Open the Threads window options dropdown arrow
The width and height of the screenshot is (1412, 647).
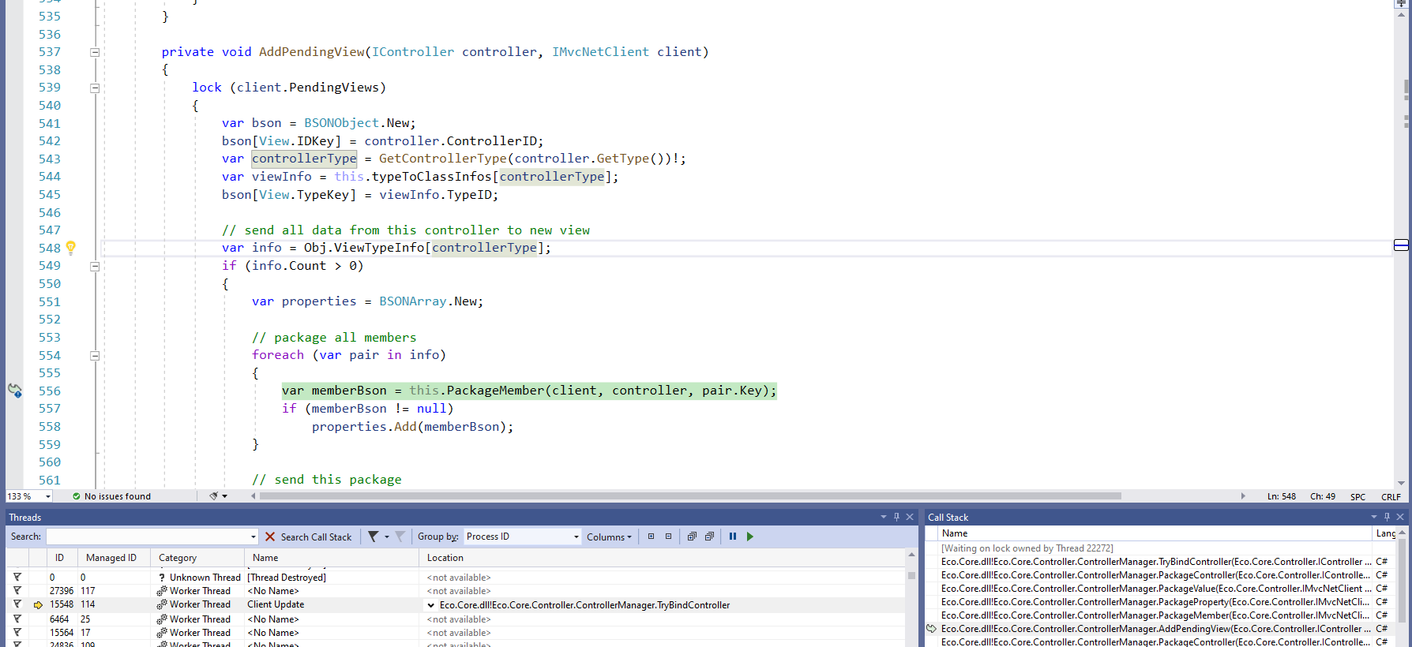tap(884, 517)
